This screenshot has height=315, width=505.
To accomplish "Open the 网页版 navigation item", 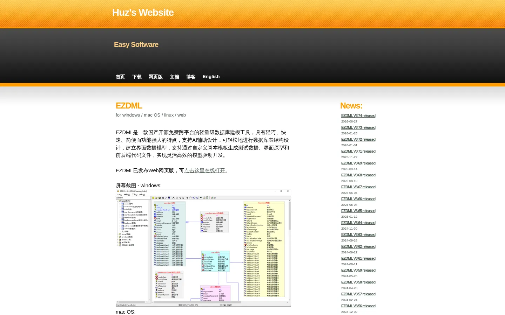I will (x=155, y=77).
